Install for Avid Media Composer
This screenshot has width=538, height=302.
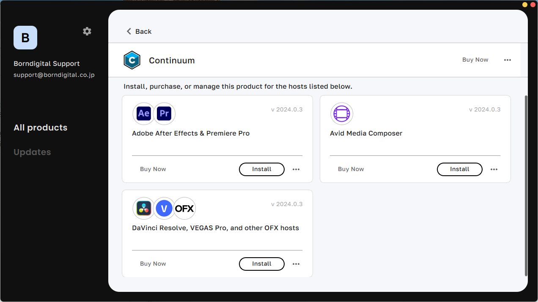coord(460,169)
